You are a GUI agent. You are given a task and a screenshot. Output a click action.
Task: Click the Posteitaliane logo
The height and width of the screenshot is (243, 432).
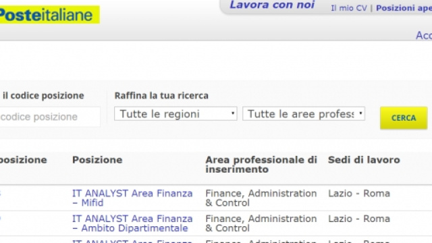(x=49, y=15)
